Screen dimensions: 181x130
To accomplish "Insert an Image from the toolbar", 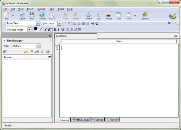I will [x=109, y=16].
